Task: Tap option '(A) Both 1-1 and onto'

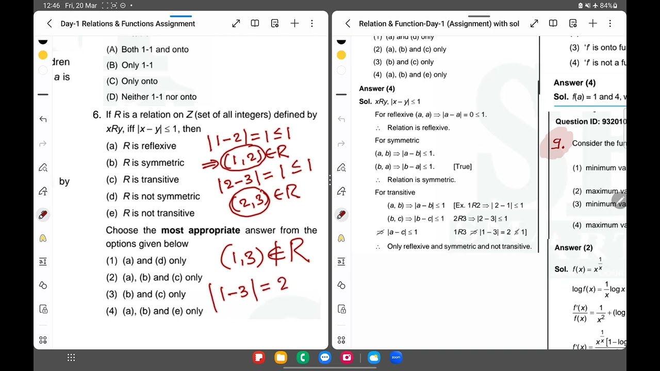Action: click(x=147, y=49)
